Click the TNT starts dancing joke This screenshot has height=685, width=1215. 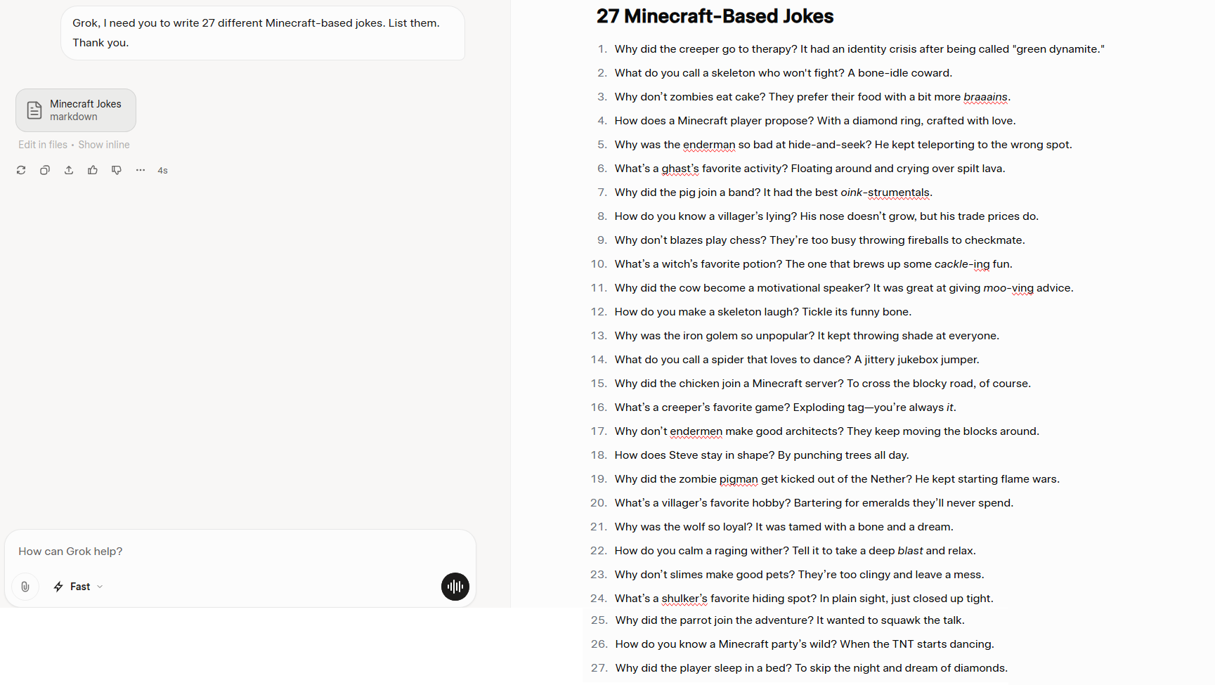pyautogui.click(x=805, y=644)
